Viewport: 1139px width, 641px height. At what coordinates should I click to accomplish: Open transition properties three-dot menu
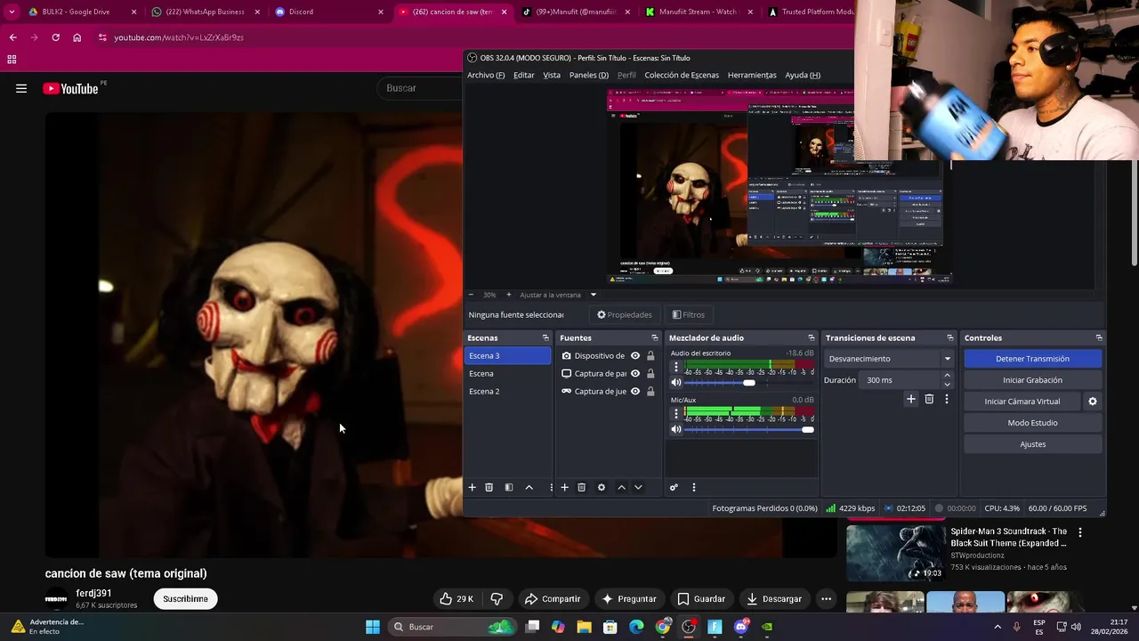coord(946,399)
